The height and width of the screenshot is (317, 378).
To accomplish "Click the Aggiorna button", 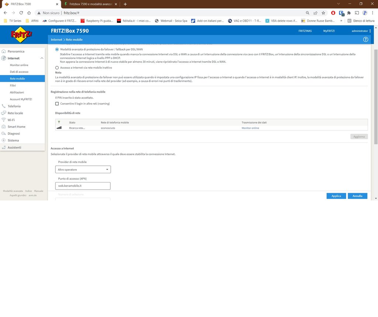I will [359, 136].
